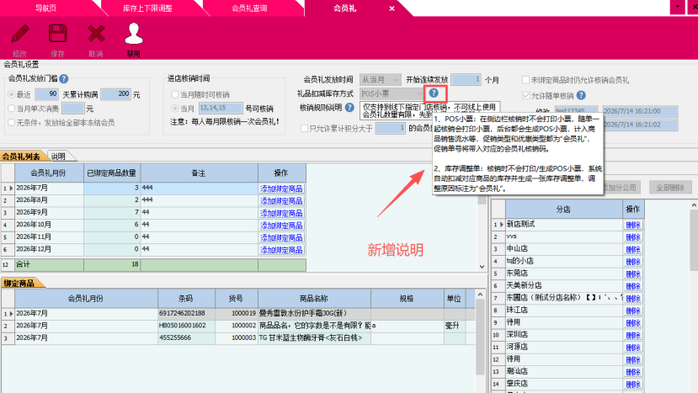Click scroll-down arrow of 会员礼列表 table

coord(482,267)
